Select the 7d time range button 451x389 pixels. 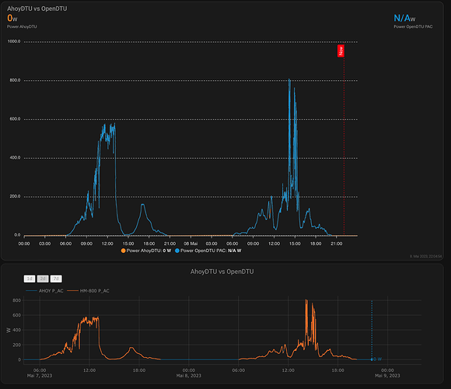(x=56, y=279)
